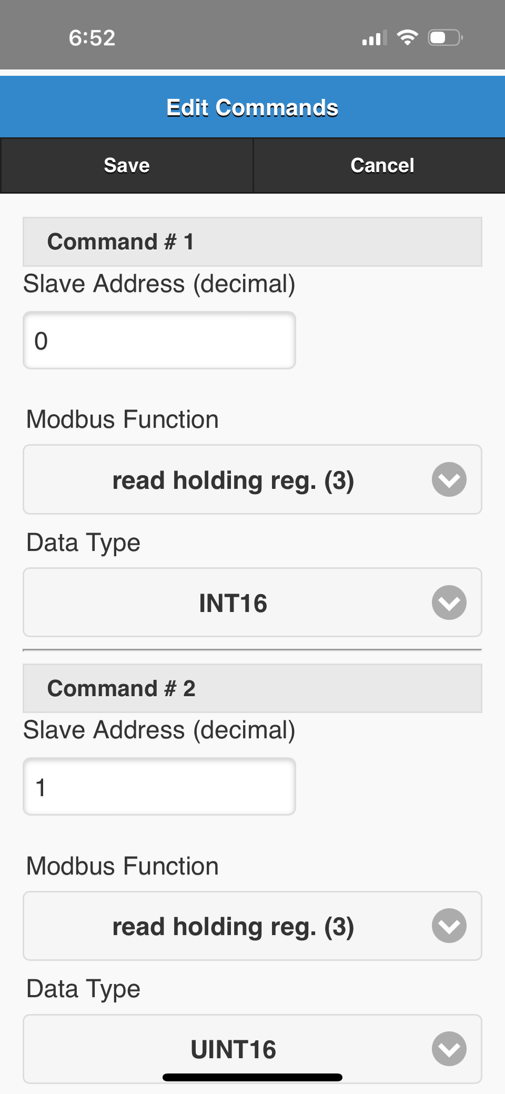Tap the 6:52 clock in status bar
Viewport: 505px width, 1094px height.
point(92,38)
